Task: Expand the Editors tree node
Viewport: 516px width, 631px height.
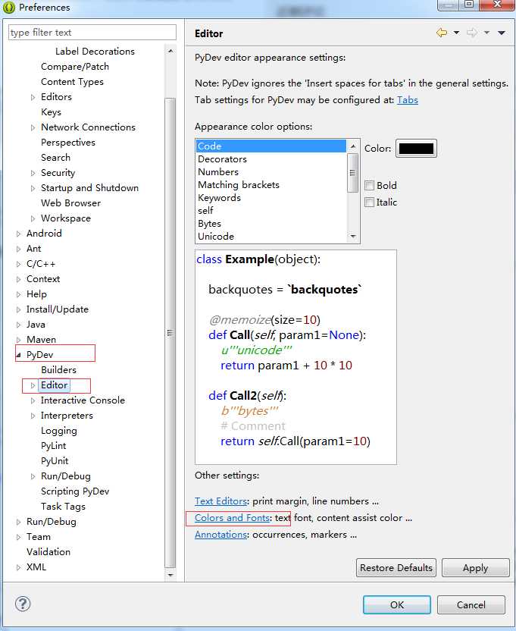Action: 33,97
